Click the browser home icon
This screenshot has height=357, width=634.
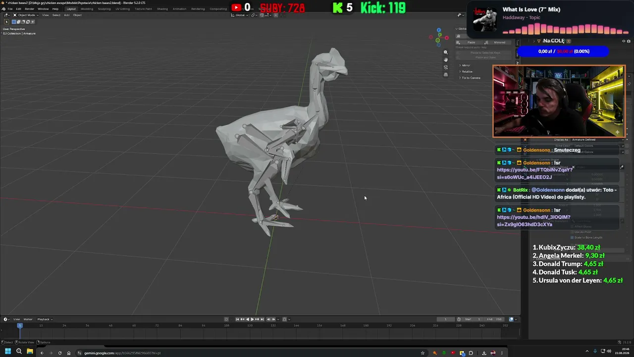pos(69,353)
